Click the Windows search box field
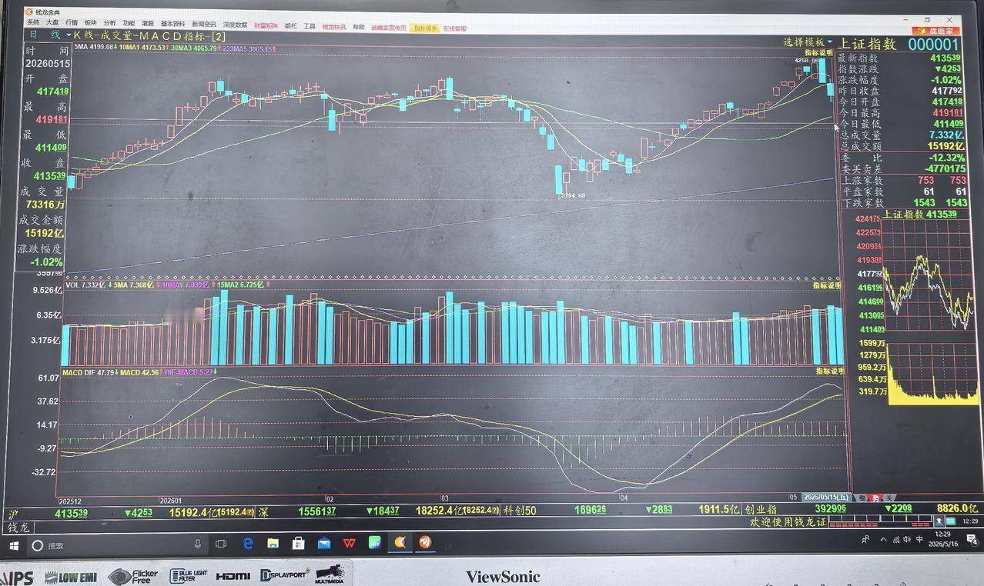 pos(117,545)
